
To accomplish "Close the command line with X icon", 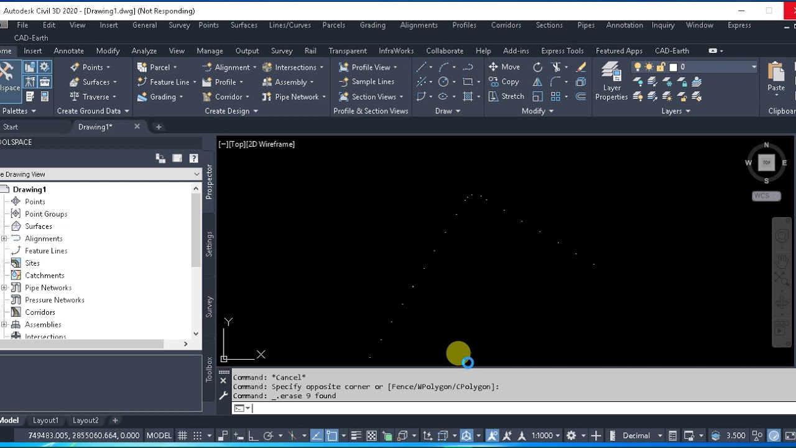I will (x=223, y=381).
